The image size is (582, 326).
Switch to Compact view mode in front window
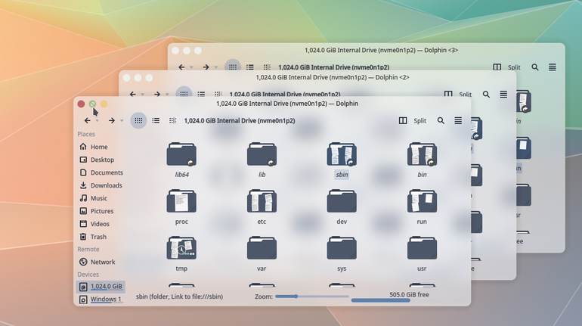173,121
